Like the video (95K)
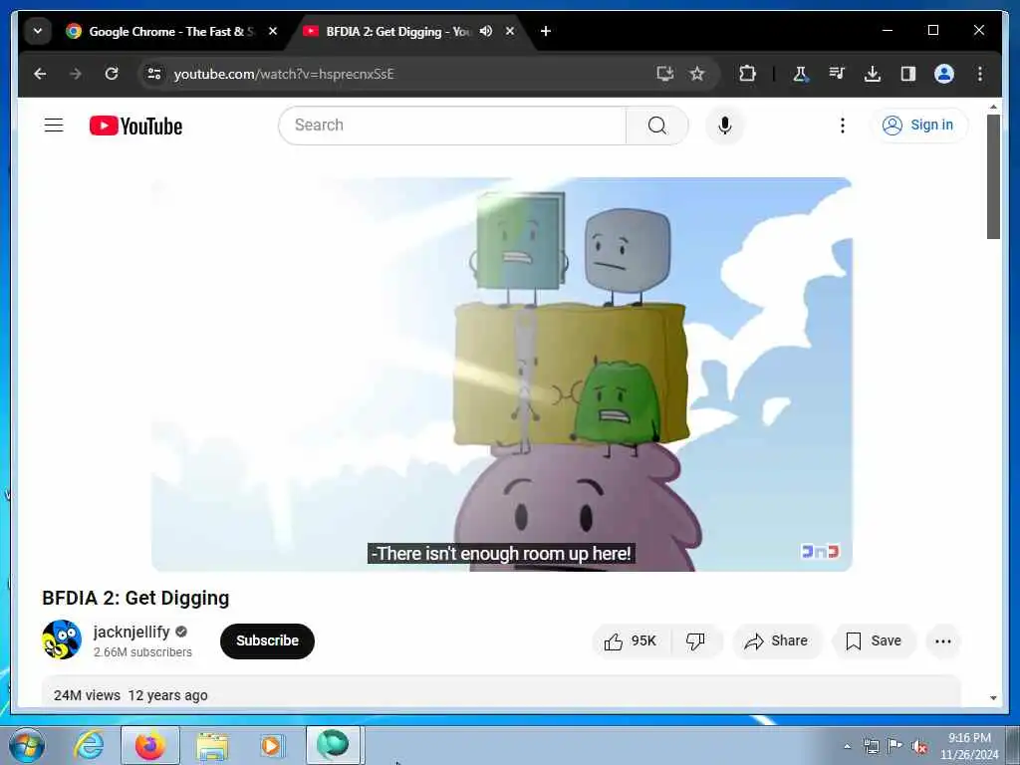Viewport: 1020px width, 765px height. pyautogui.click(x=631, y=641)
